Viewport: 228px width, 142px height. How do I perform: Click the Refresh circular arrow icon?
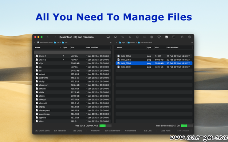tap(130, 37)
